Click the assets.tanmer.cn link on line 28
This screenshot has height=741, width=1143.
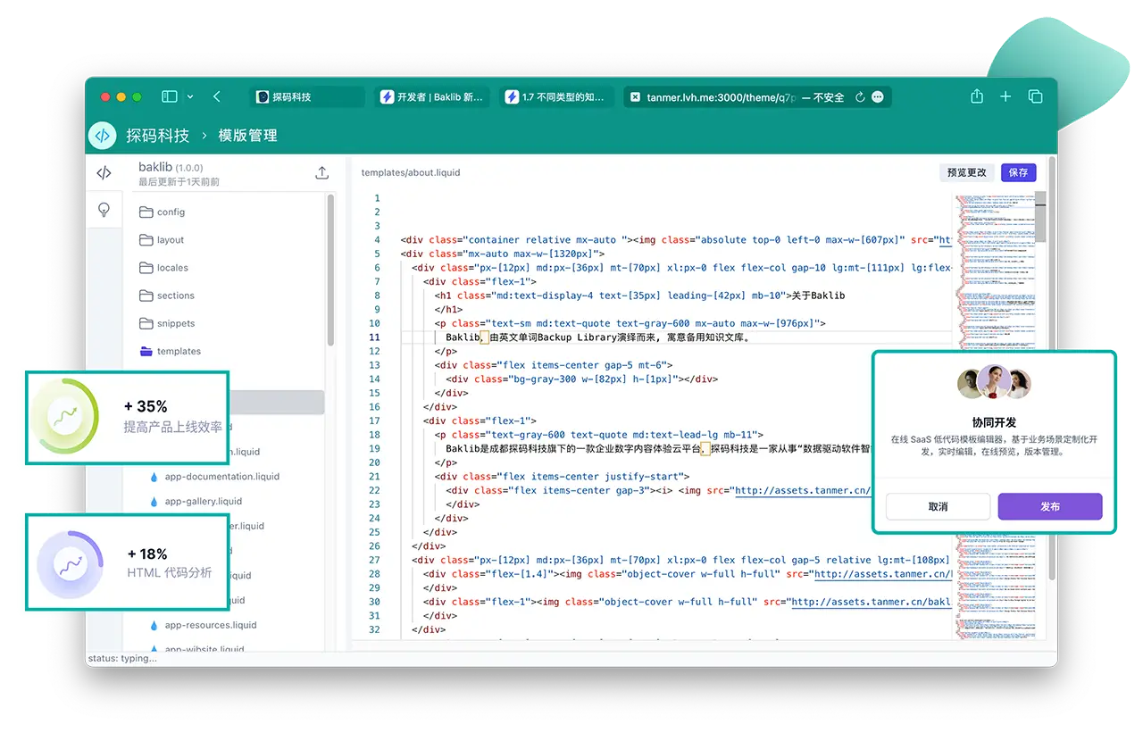[x=883, y=574]
